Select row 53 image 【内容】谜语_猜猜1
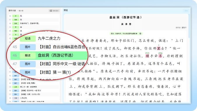The width and height of the screenshot is (197, 111). pos(34,79)
